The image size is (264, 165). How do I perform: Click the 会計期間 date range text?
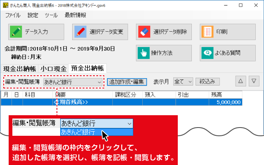click(x=59, y=49)
